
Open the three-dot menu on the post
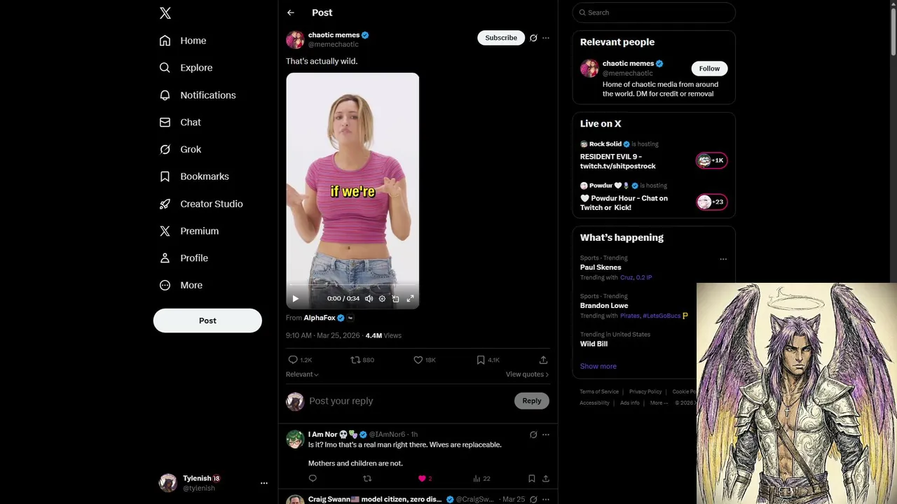(x=546, y=38)
